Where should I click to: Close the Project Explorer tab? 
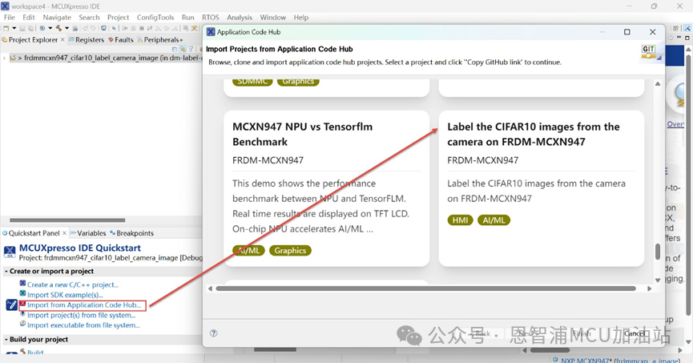62,40
